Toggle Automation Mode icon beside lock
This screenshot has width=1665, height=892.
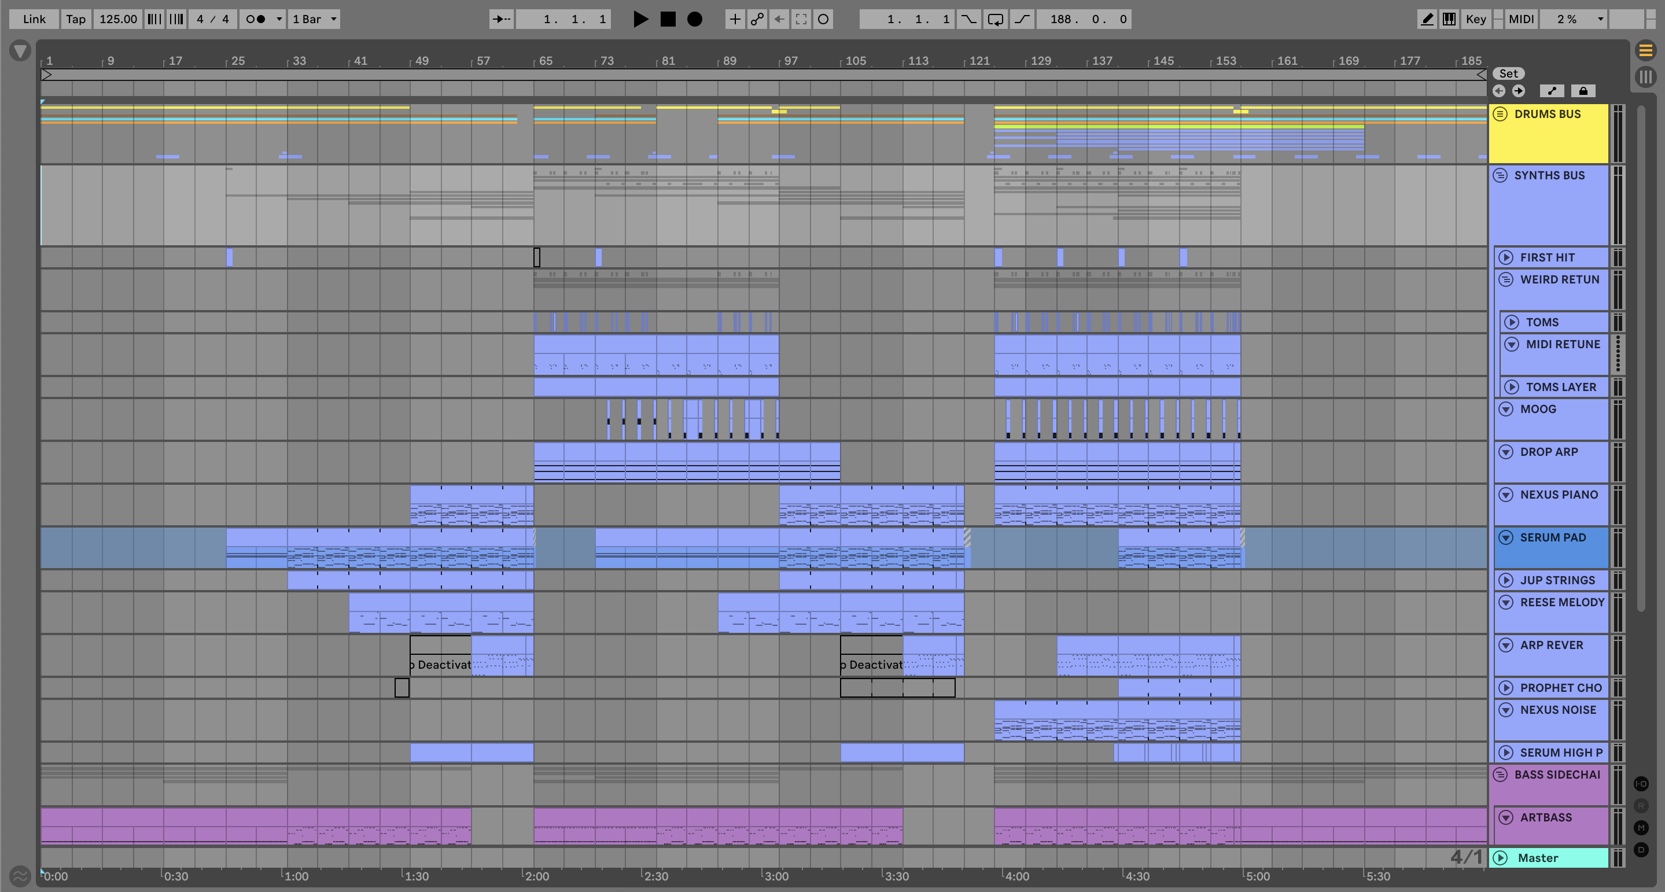(1552, 91)
